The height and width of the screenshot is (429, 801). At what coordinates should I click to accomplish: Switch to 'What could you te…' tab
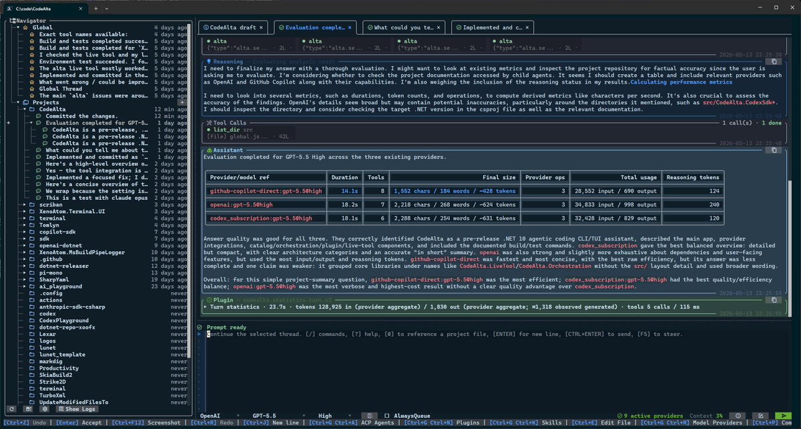pos(405,27)
